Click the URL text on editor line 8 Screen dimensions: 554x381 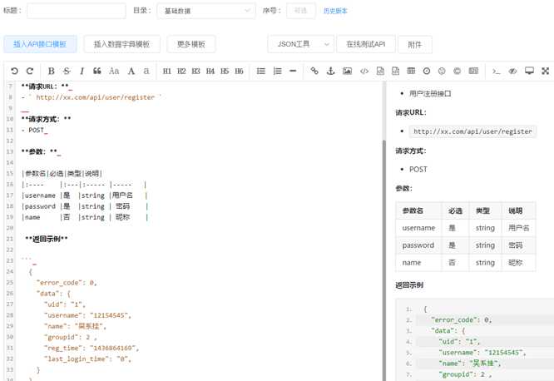point(95,97)
